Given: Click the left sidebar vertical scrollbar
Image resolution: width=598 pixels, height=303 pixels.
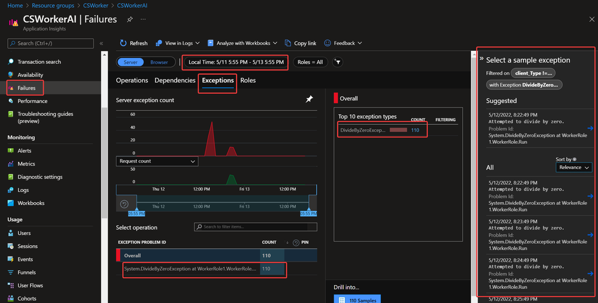Looking at the screenshot, I should coord(105,163).
